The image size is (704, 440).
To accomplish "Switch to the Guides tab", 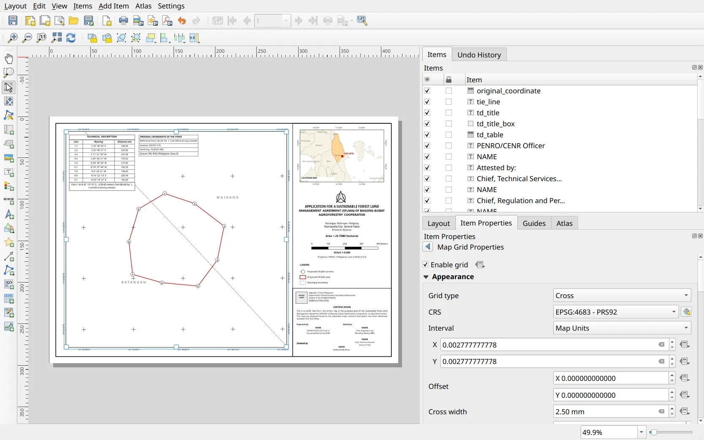I will click(534, 223).
